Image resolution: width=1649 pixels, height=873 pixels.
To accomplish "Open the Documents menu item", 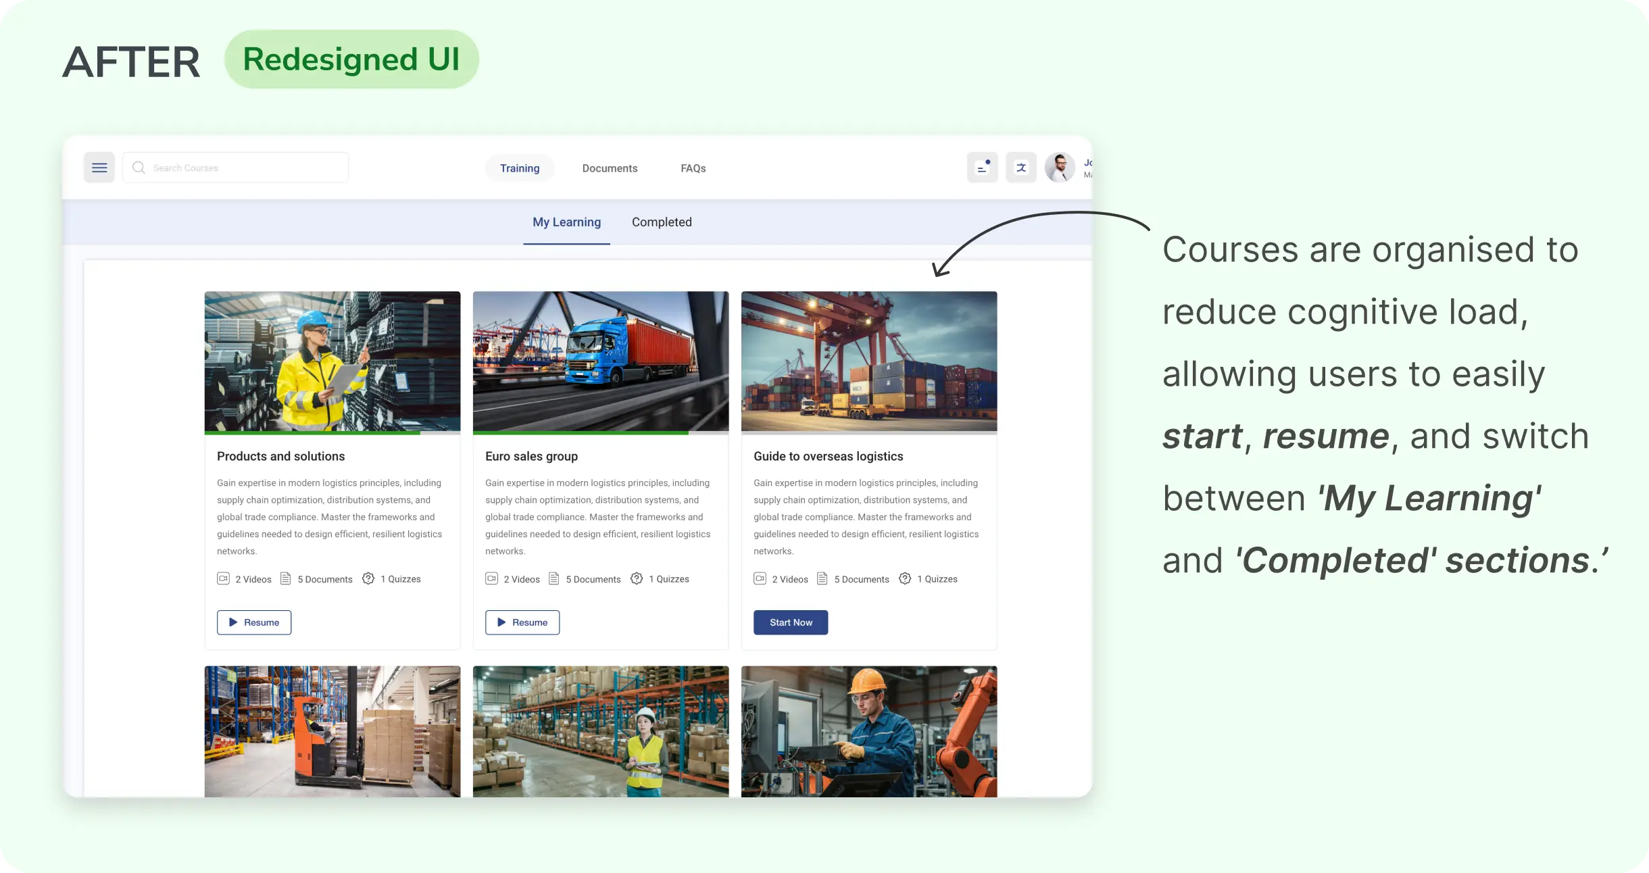I will tap(610, 168).
